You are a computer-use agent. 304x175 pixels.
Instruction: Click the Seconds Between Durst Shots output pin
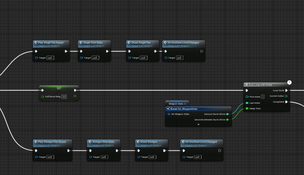coord(227,120)
